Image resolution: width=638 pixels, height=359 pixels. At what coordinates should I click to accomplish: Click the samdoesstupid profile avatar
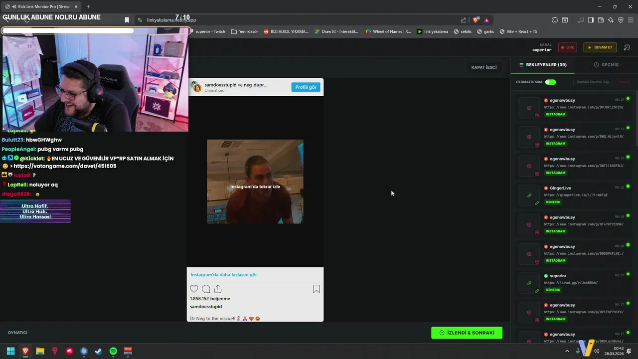click(197, 88)
